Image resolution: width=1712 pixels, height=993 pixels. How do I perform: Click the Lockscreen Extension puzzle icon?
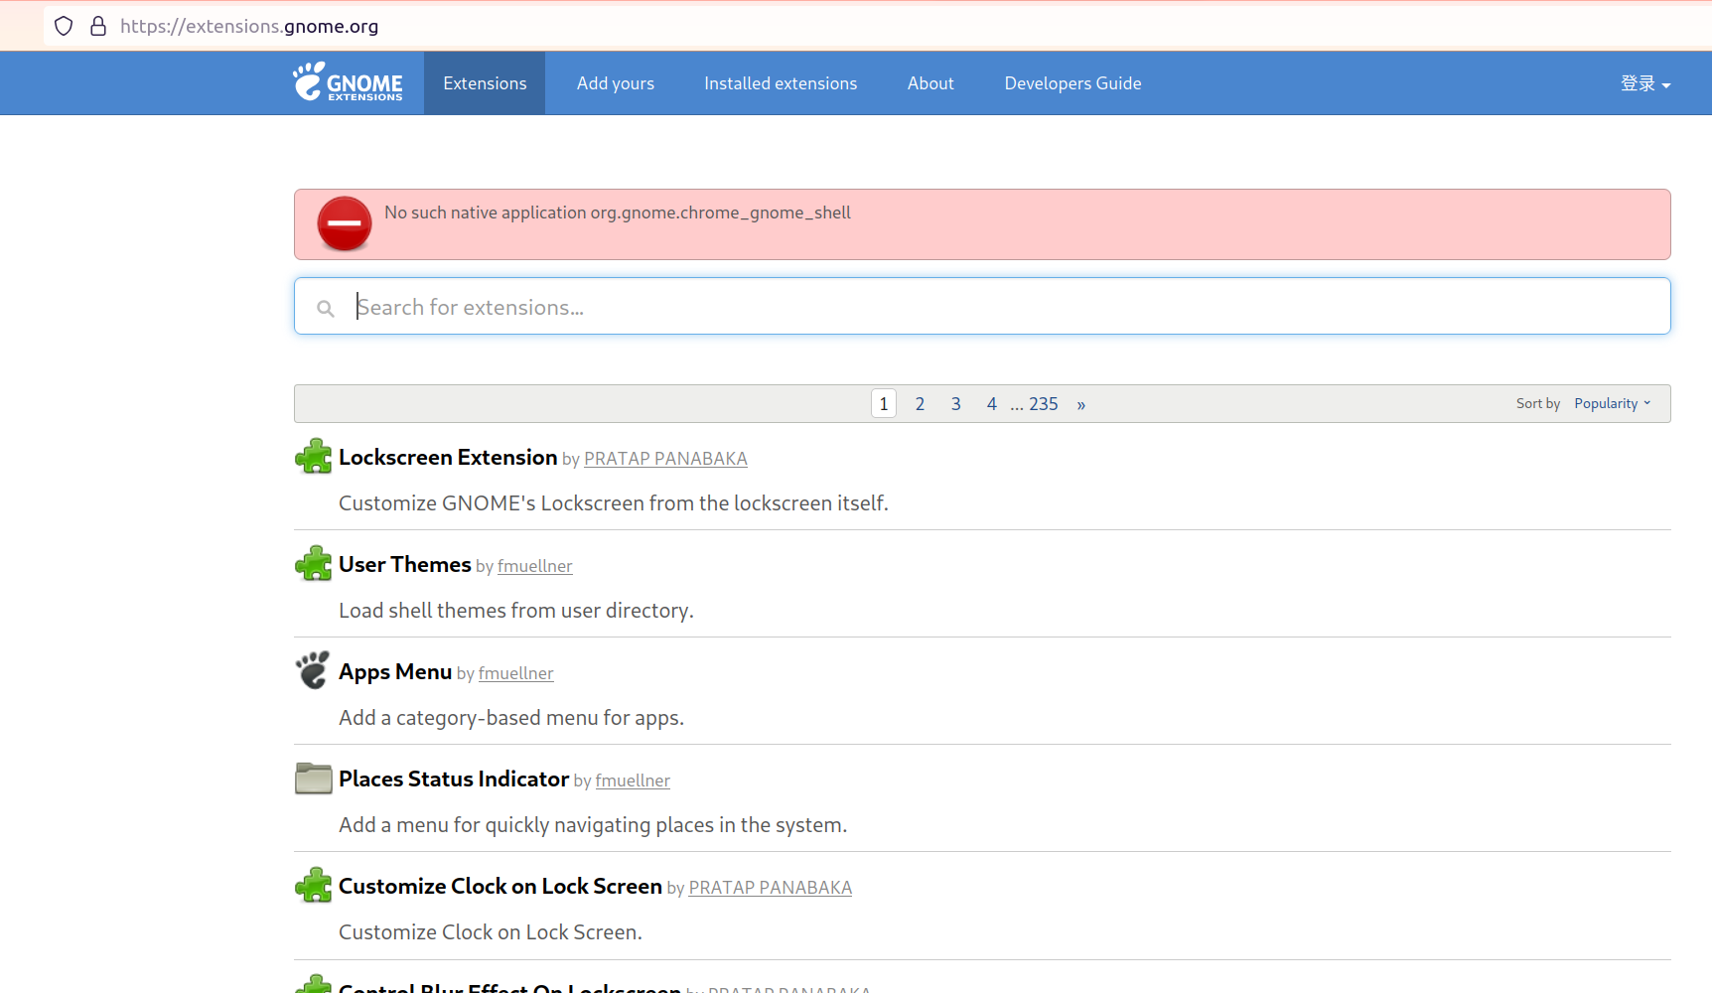314,457
